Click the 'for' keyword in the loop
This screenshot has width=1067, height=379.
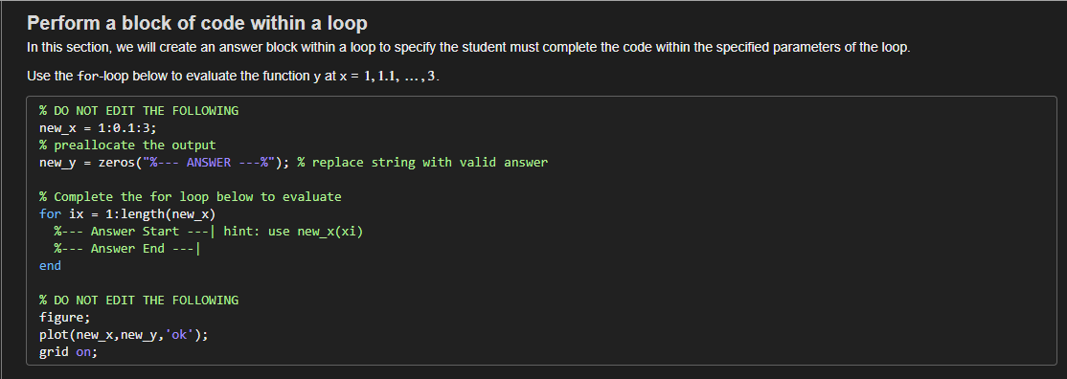[x=50, y=213]
